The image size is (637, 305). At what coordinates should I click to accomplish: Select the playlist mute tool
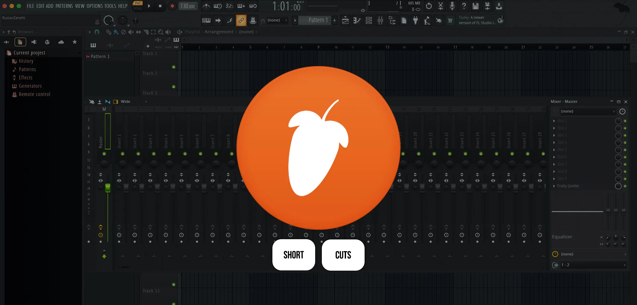coord(131,32)
